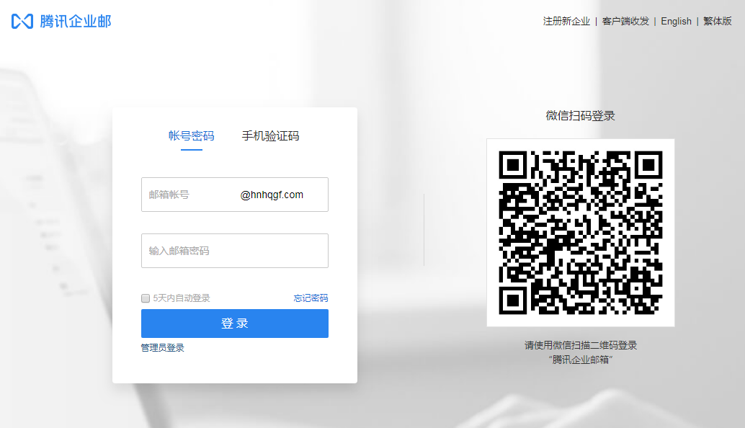Switch the page language to English

pyautogui.click(x=675, y=21)
